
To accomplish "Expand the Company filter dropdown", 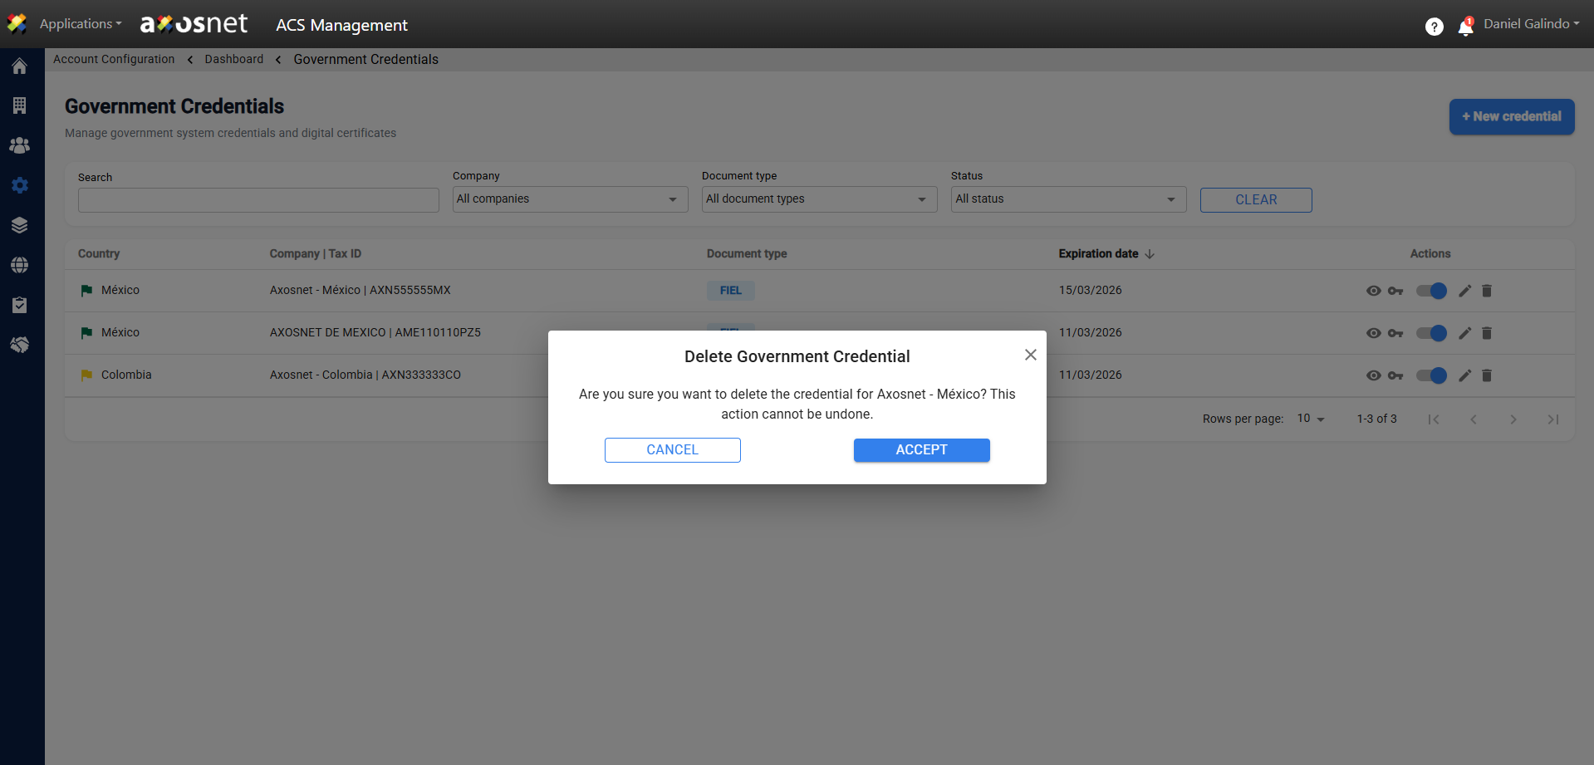I will (x=570, y=199).
